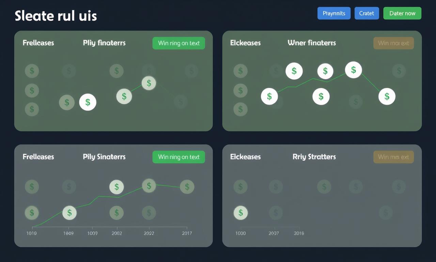
Task: Click the Sleate rul uis page title
Action: pyautogui.click(x=56, y=16)
